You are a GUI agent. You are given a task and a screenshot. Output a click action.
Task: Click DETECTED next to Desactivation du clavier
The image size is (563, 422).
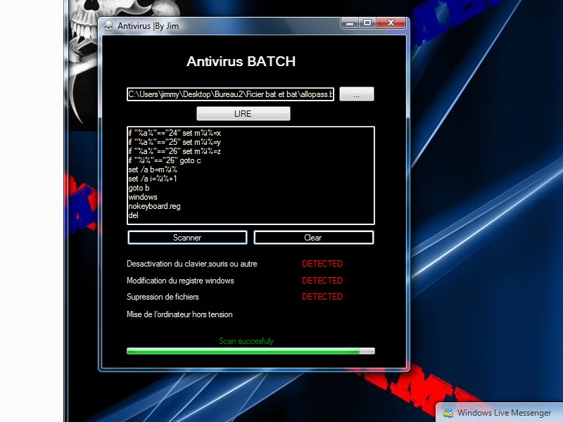click(322, 264)
